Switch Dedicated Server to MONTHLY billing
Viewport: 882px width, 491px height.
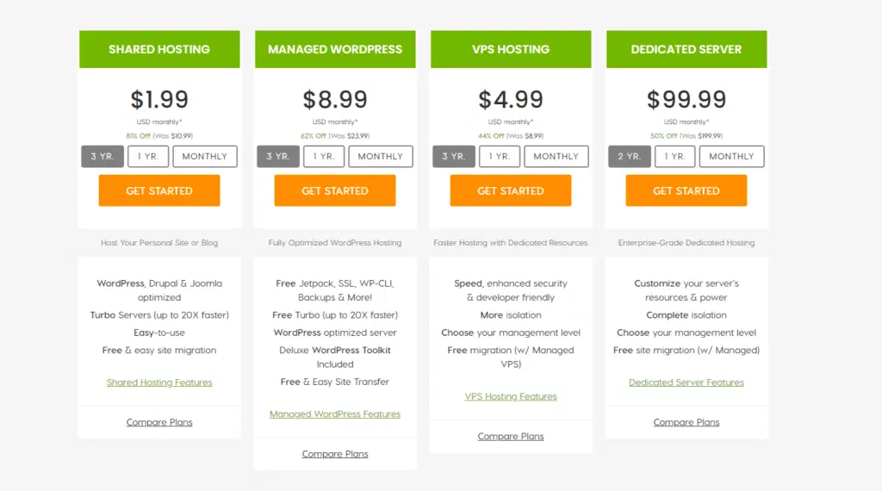tap(732, 157)
